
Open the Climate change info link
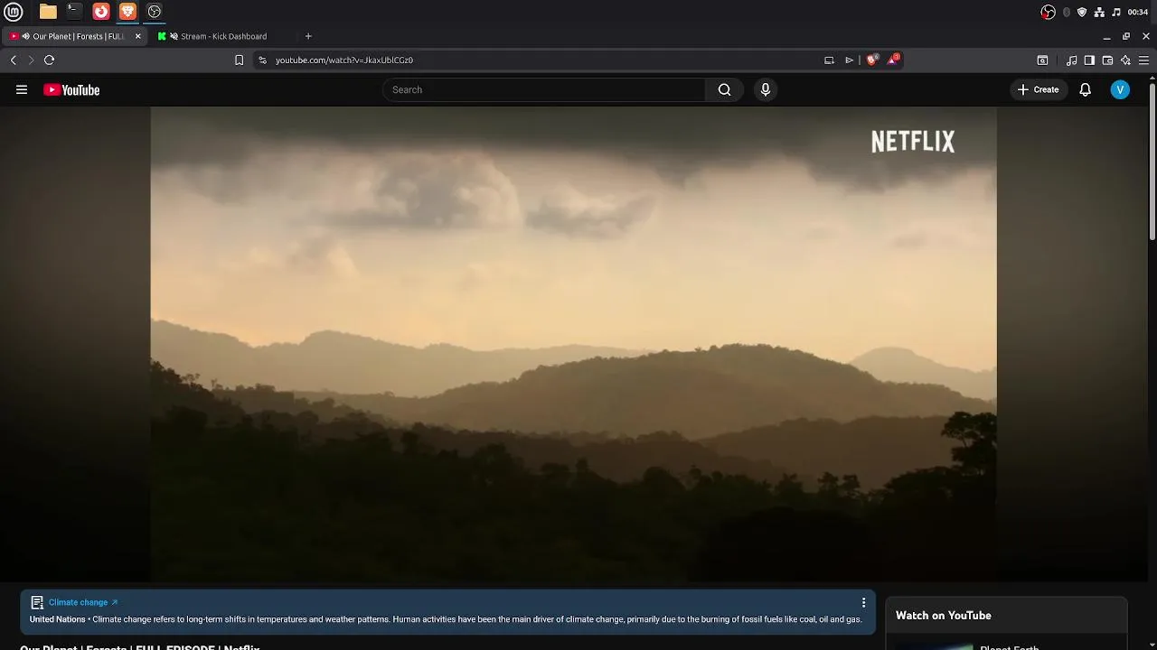click(82, 602)
